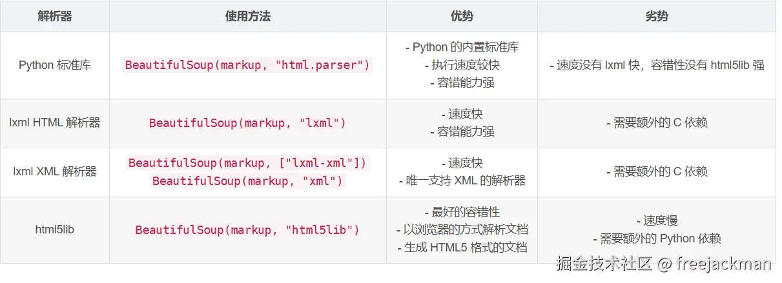The width and height of the screenshot is (782, 283).
Task: Select the Python 标准库 cell
Action: pos(55,65)
